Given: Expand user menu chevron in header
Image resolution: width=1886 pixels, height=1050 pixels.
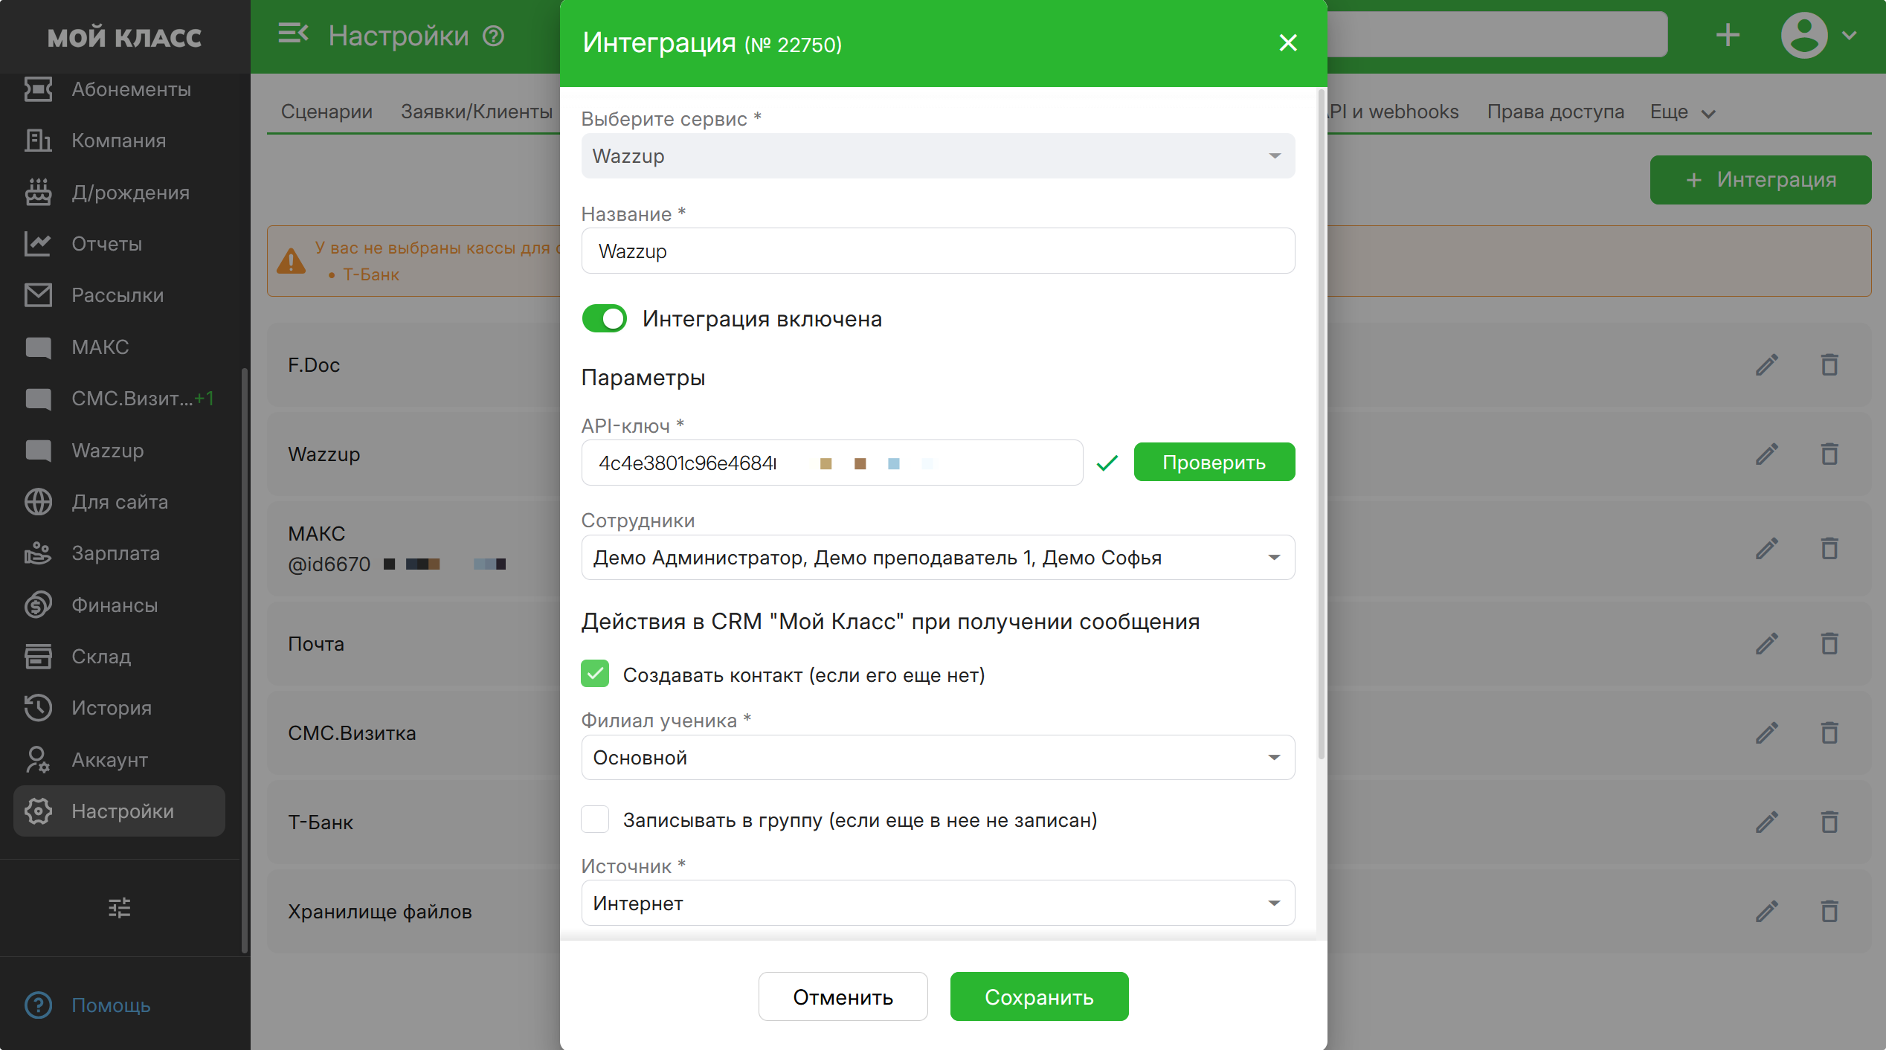Looking at the screenshot, I should pyautogui.click(x=1850, y=35).
